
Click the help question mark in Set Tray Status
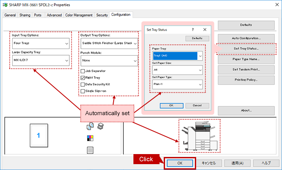(193, 30)
